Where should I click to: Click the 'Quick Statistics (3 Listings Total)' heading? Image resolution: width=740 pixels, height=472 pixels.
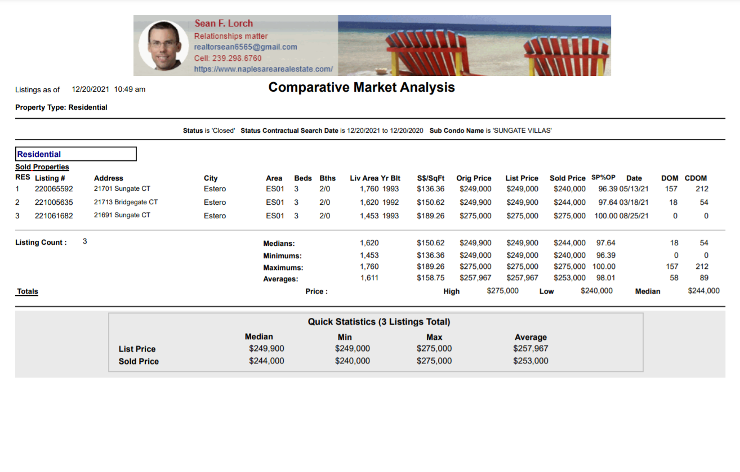point(379,322)
